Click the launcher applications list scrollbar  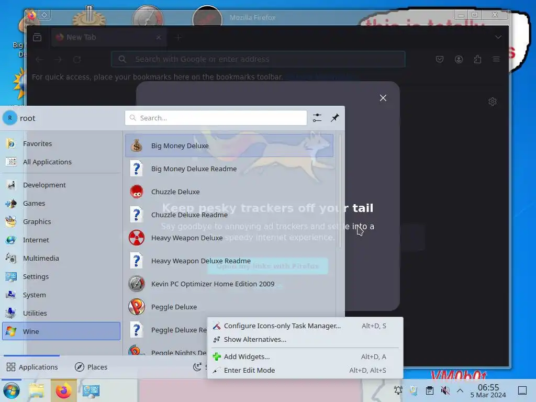click(340, 191)
